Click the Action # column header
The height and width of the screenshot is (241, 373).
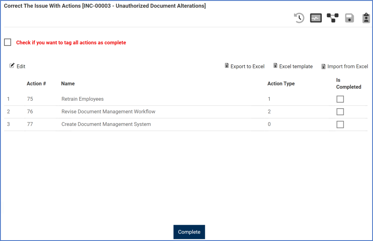[36, 84]
